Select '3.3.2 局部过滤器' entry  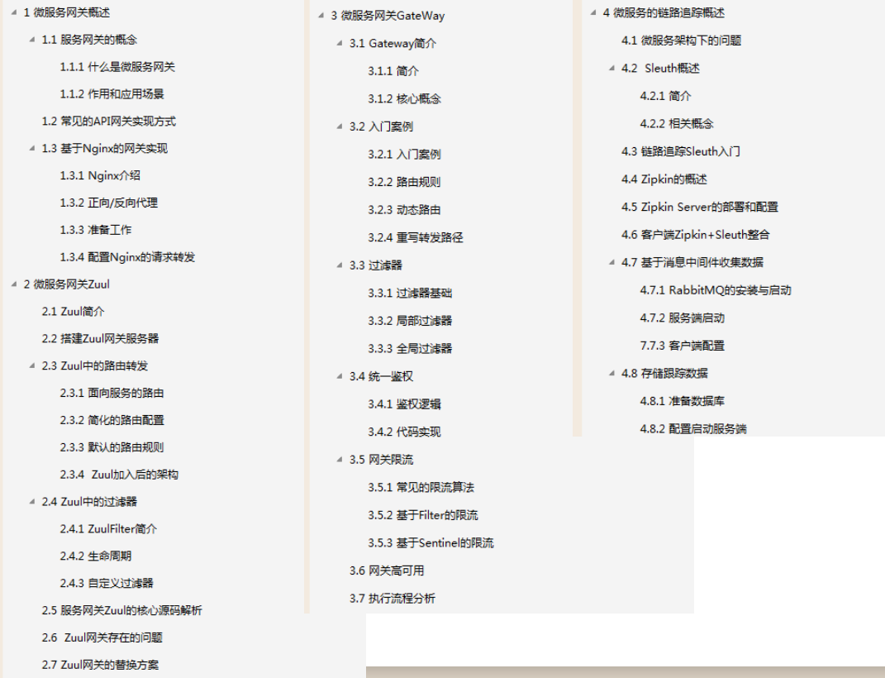pyautogui.click(x=410, y=321)
